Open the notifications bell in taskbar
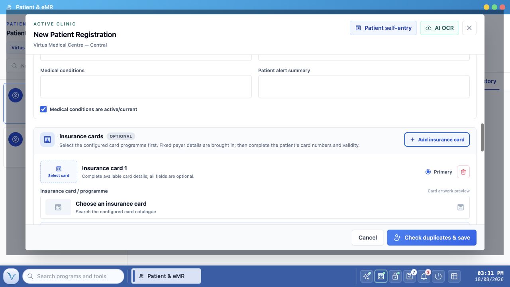The width and height of the screenshot is (510, 287). [x=424, y=276]
